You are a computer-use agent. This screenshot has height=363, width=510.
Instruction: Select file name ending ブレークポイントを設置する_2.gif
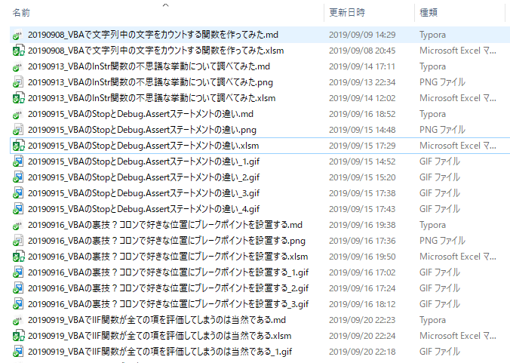coord(168,288)
